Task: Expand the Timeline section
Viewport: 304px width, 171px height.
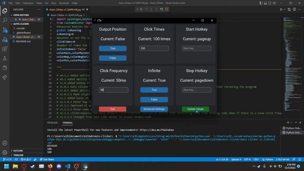Action: pyautogui.click(x=18, y=155)
